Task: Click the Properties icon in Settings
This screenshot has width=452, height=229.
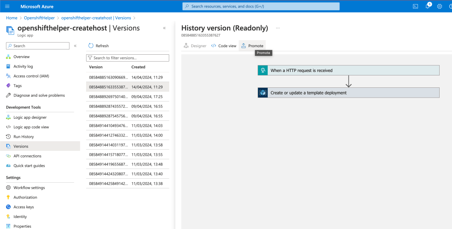Action: [8, 226]
